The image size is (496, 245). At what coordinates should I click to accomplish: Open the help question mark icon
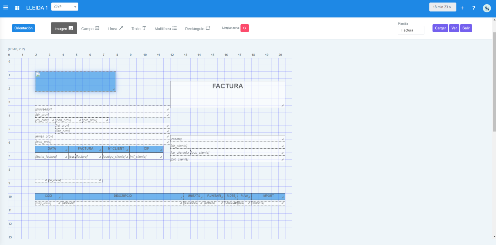474,8
